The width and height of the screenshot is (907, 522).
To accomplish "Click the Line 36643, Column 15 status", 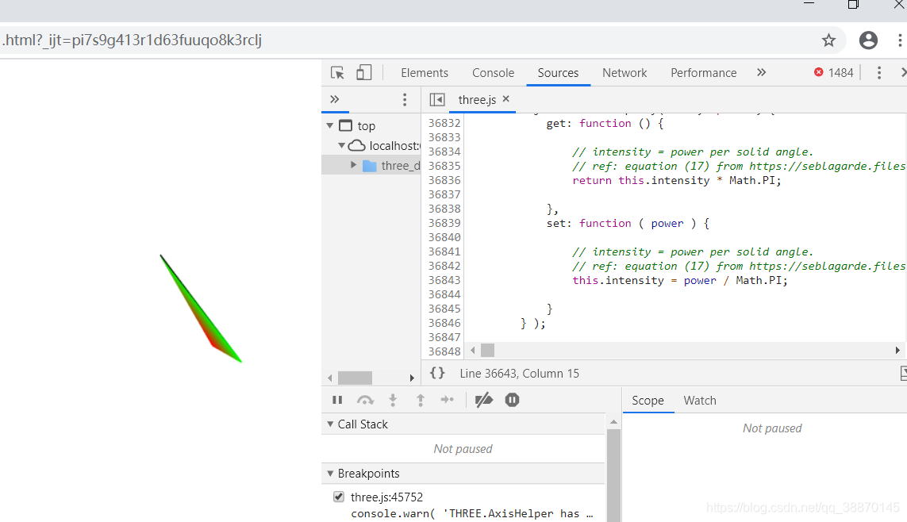I will click(x=520, y=374).
